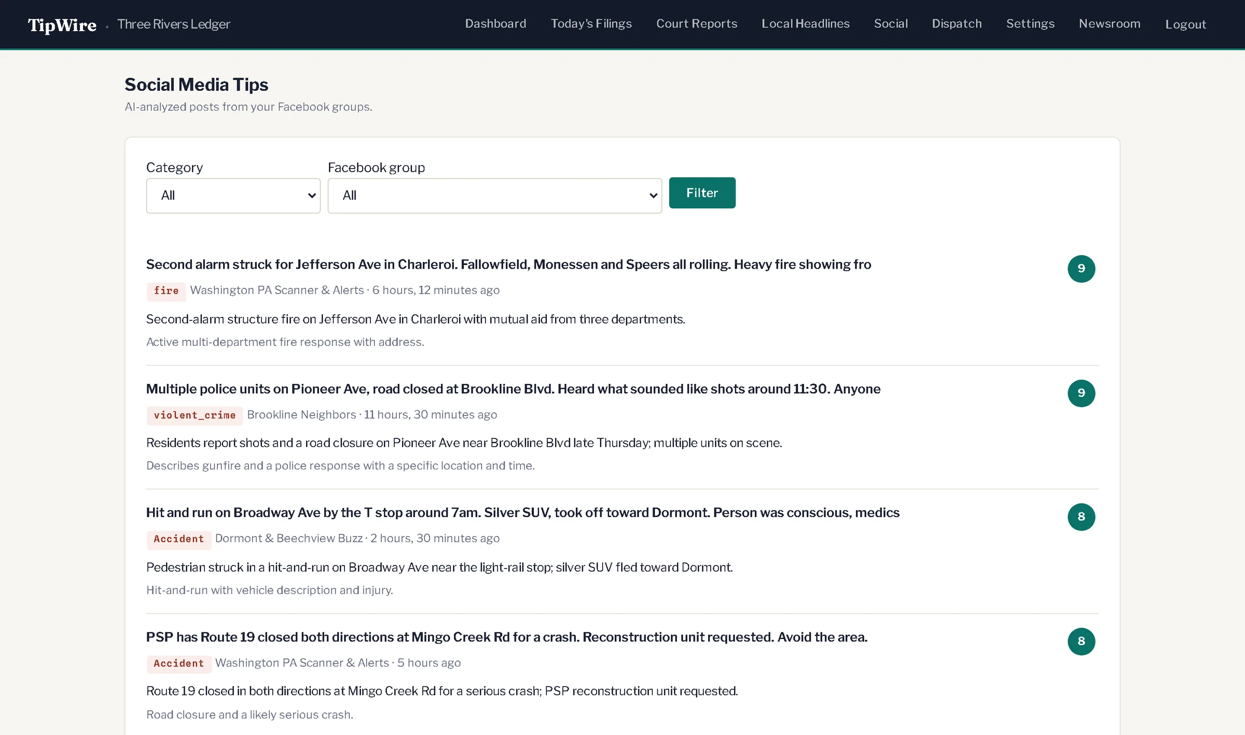Open Today's Filings in the nav

[x=591, y=24]
